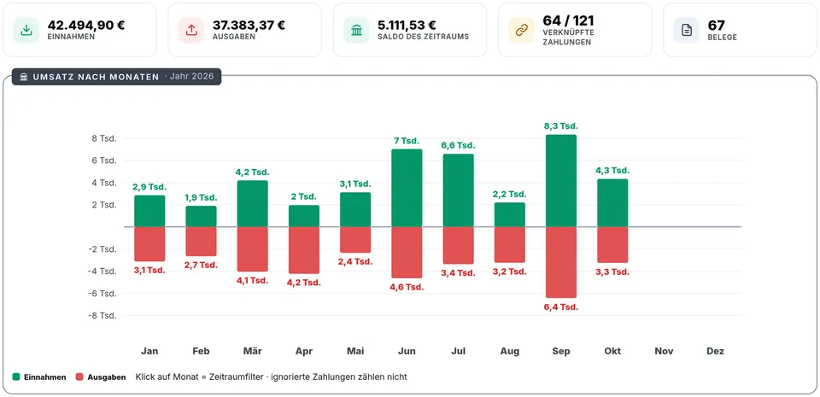Toggle the red Ausgaben legend swatch
Viewport: 820px width, 397px height.
(79, 377)
